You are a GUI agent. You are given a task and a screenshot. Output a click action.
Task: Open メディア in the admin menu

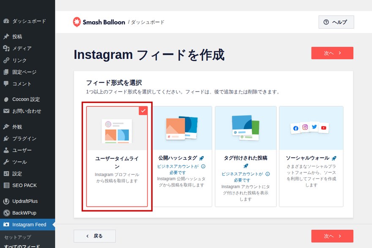tap(27, 49)
